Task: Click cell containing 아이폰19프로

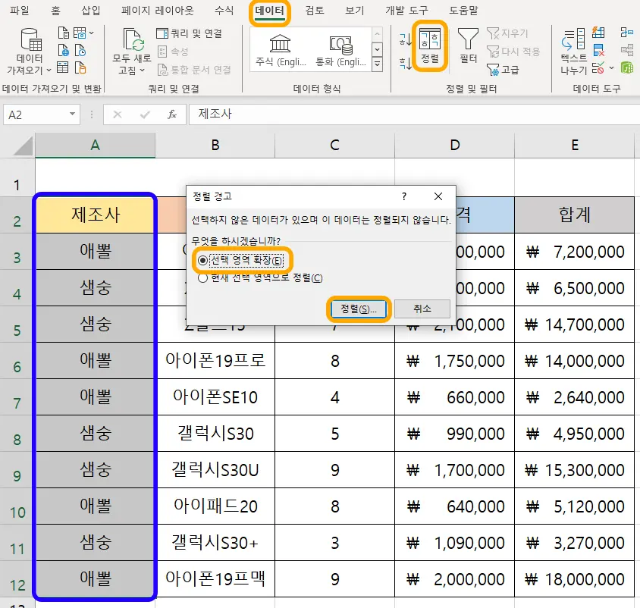Action: pyautogui.click(x=215, y=361)
